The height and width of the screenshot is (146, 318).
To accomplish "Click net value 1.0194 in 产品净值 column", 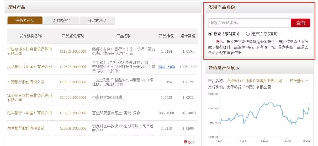I will pyautogui.click(x=166, y=51).
